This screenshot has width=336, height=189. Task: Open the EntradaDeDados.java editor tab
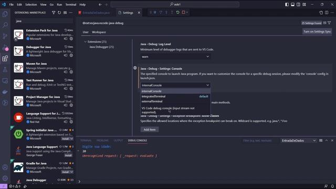pyautogui.click(x=96, y=13)
